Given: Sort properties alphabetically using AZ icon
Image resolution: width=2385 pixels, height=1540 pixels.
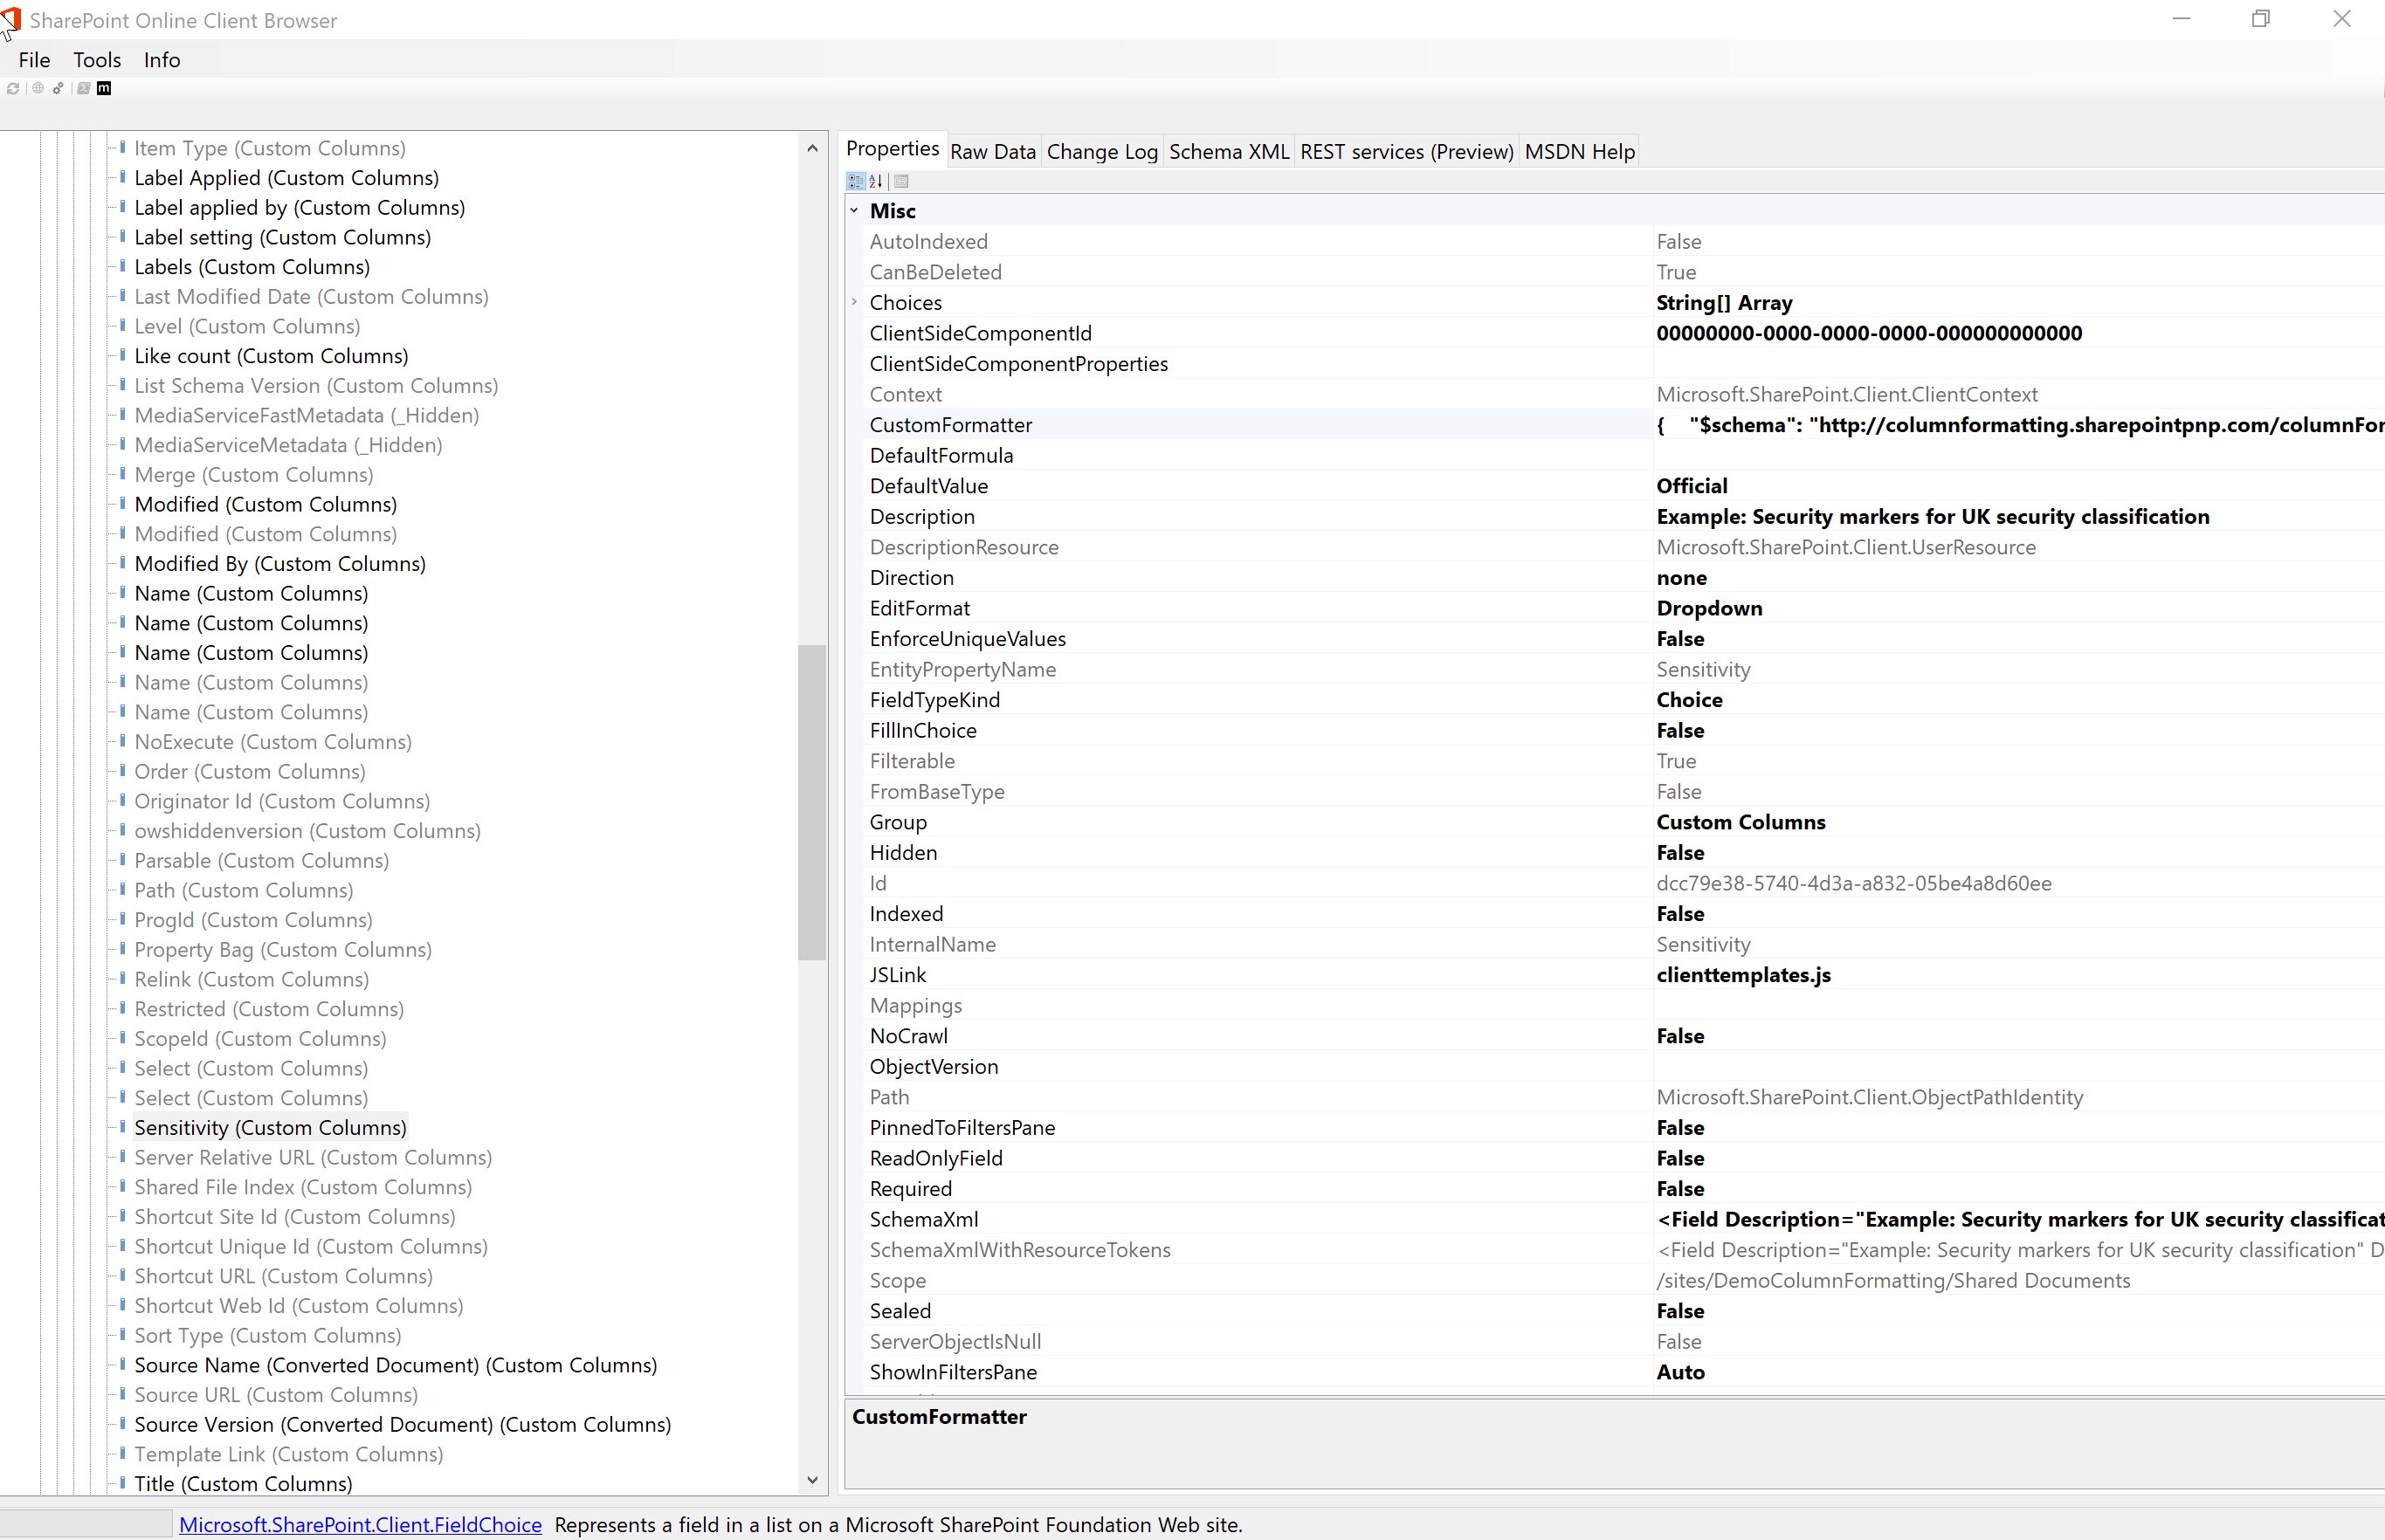Looking at the screenshot, I should click(x=877, y=181).
